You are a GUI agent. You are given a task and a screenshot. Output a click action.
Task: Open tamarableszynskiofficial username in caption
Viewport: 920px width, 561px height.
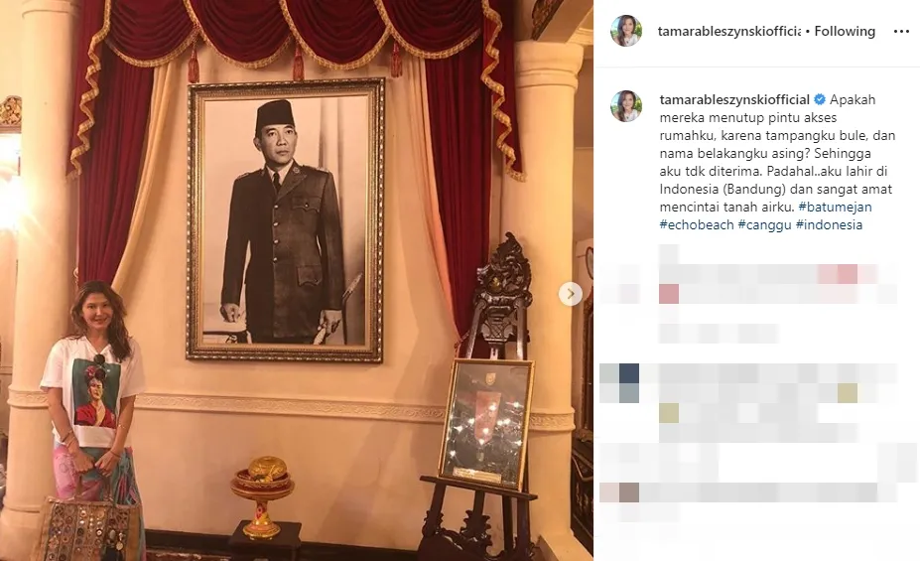(734, 99)
